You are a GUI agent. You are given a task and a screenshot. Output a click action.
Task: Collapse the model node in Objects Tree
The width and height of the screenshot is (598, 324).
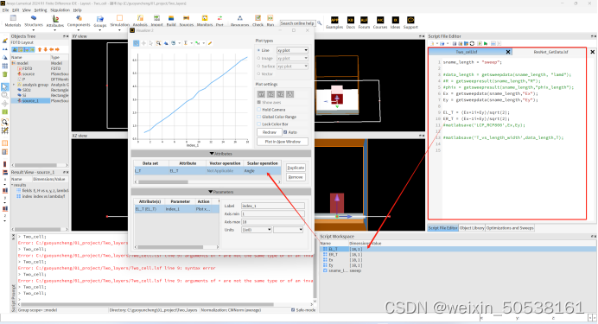click(14, 63)
